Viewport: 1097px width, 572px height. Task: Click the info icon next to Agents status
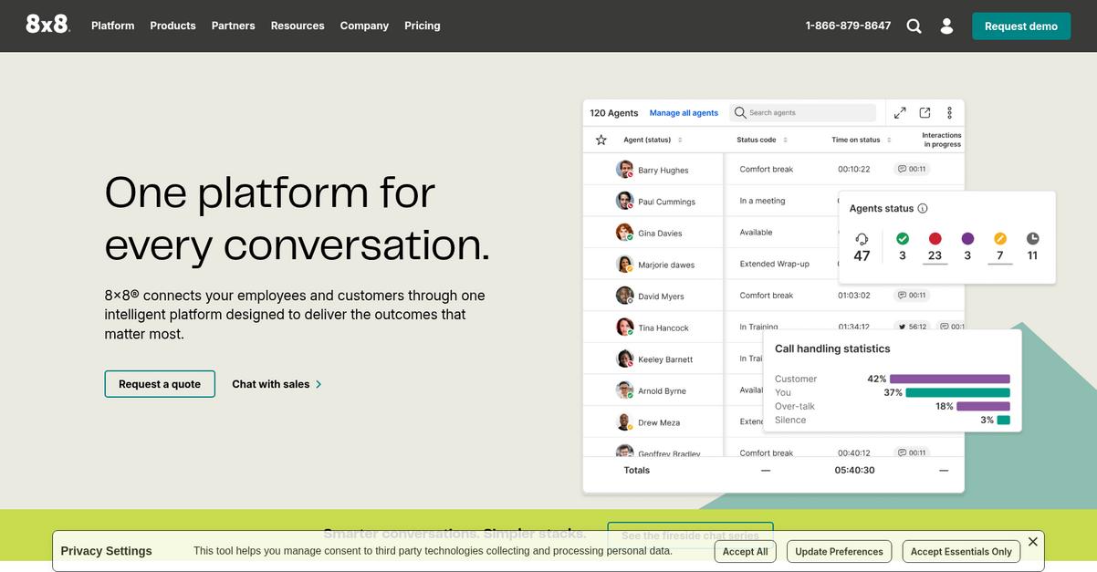923,208
